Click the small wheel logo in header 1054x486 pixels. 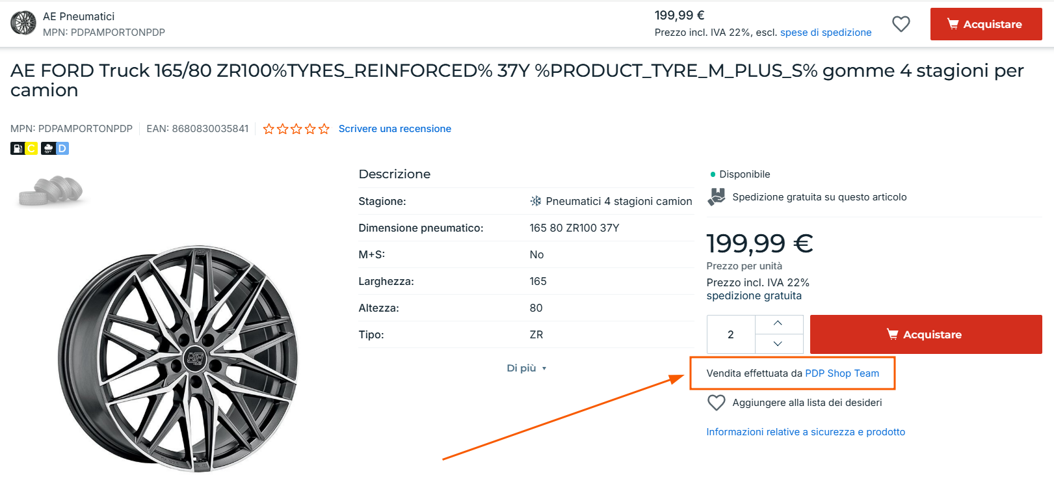pyautogui.click(x=23, y=23)
